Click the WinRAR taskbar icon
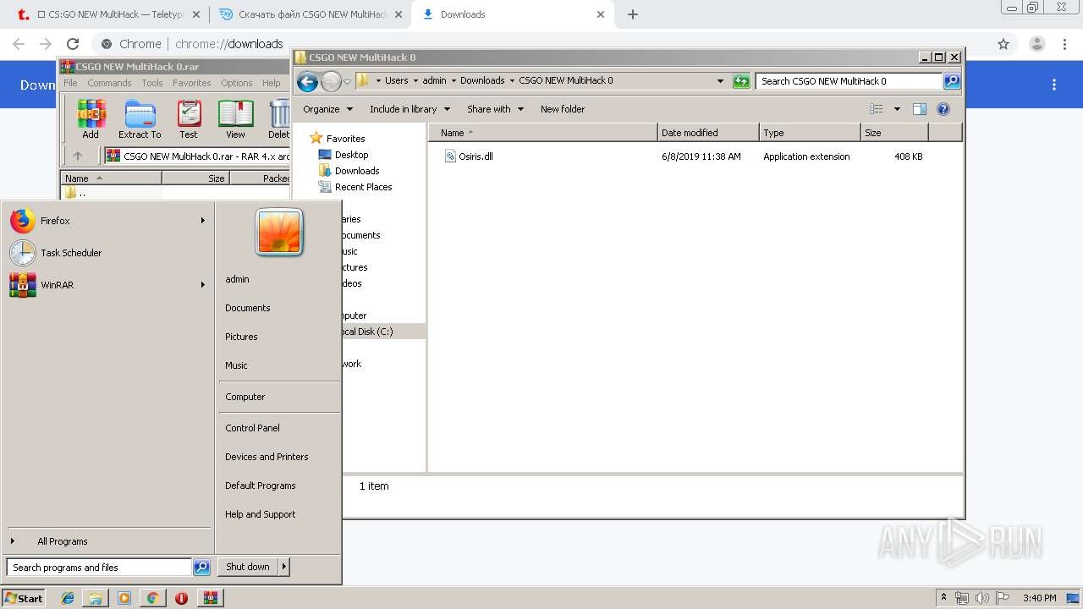The image size is (1083, 609). tap(210, 598)
